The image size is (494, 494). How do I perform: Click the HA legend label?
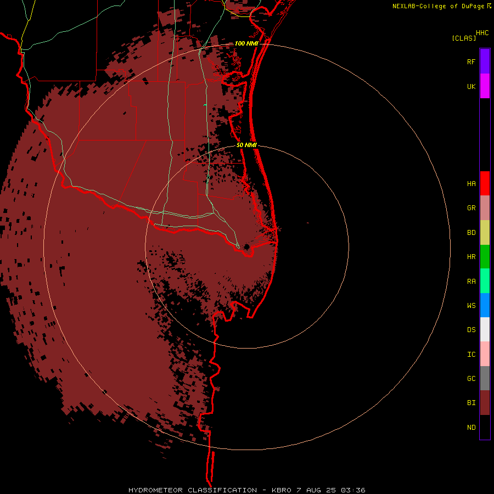pyautogui.click(x=471, y=183)
